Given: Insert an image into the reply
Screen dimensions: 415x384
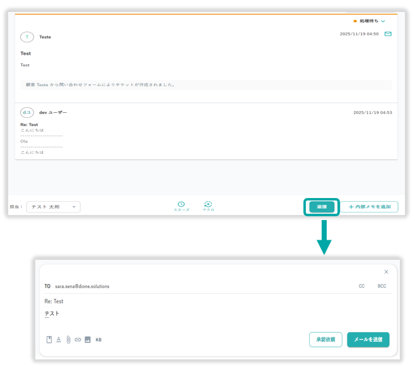Looking at the screenshot, I should coord(88,339).
